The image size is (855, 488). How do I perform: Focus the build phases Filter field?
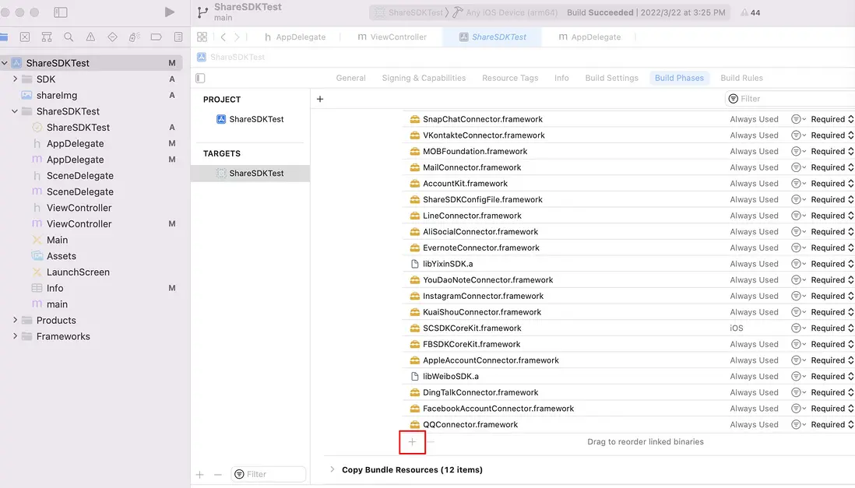click(790, 99)
